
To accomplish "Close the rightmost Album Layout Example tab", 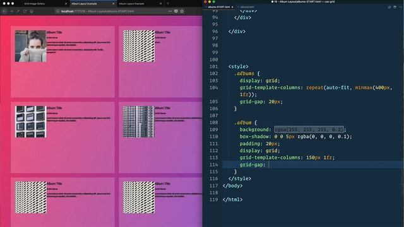I will 160,4.
